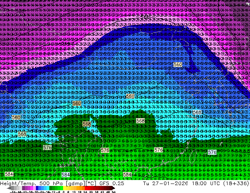The height and width of the screenshot is (193, 250).
Task: Click the 'GFS 0.25' model label
Action: point(112,184)
